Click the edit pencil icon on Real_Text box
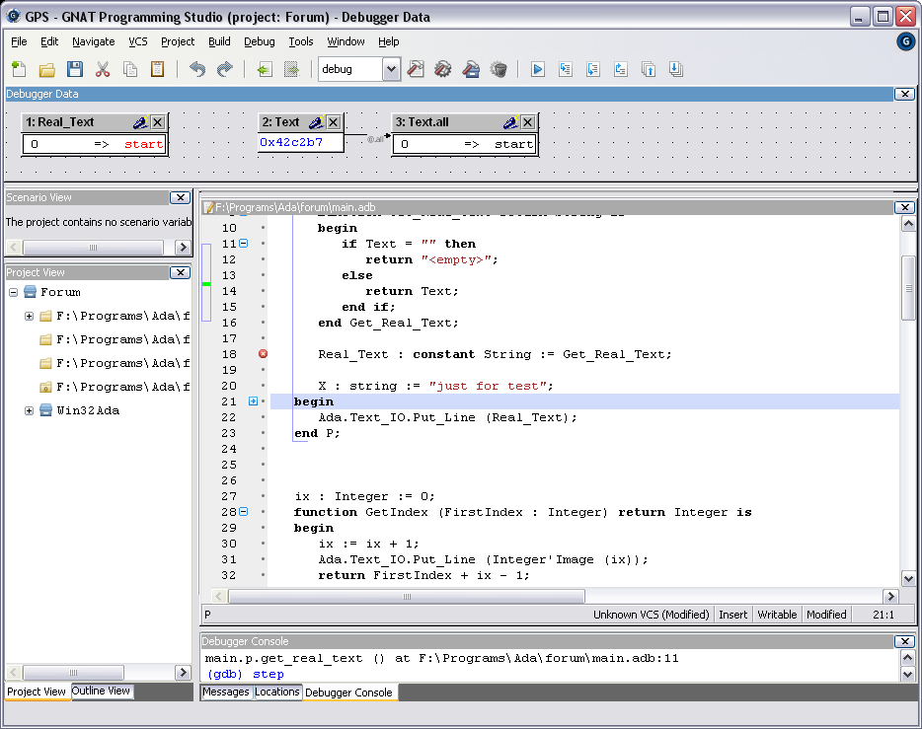Viewport: 922px width, 729px height. click(140, 122)
